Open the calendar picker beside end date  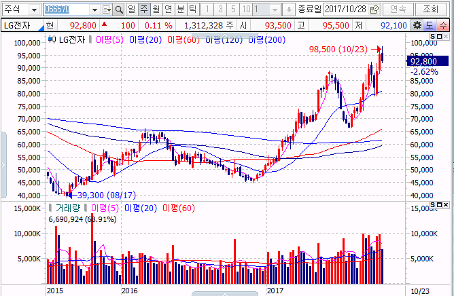(374, 10)
